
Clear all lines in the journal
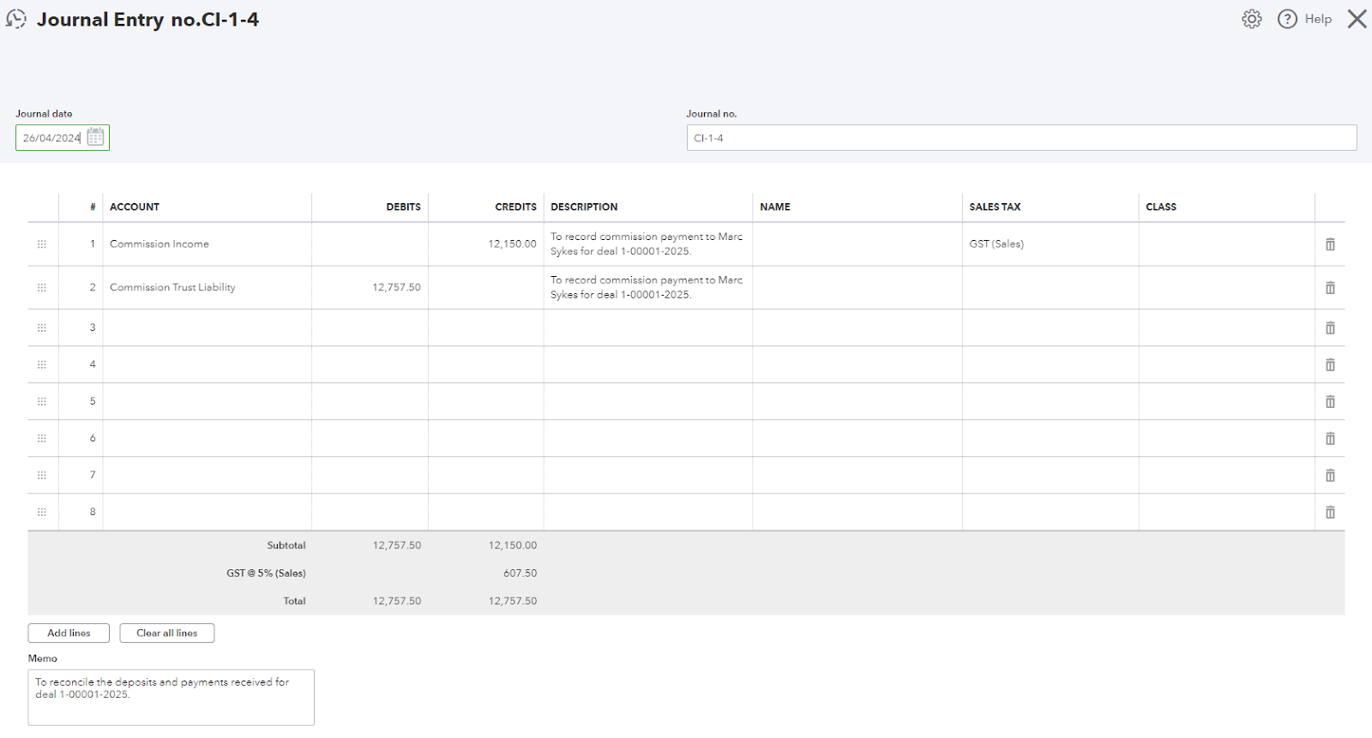click(167, 633)
